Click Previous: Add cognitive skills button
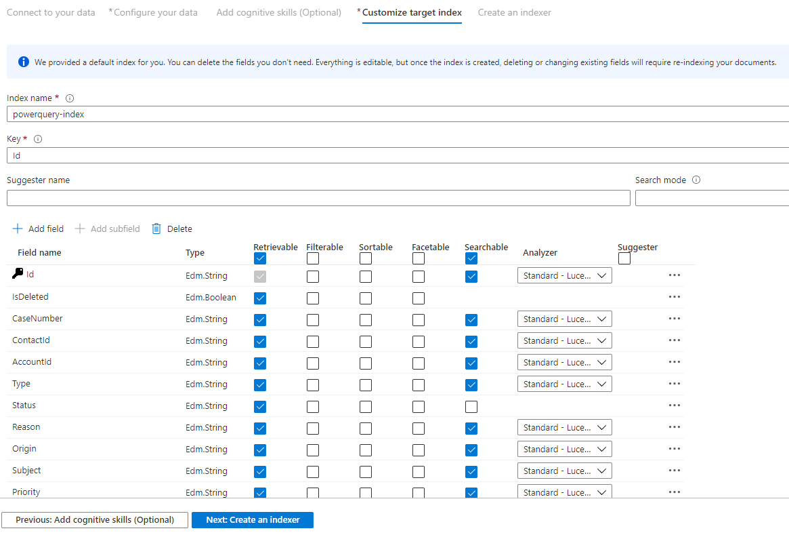The height and width of the screenshot is (535, 789). point(95,520)
